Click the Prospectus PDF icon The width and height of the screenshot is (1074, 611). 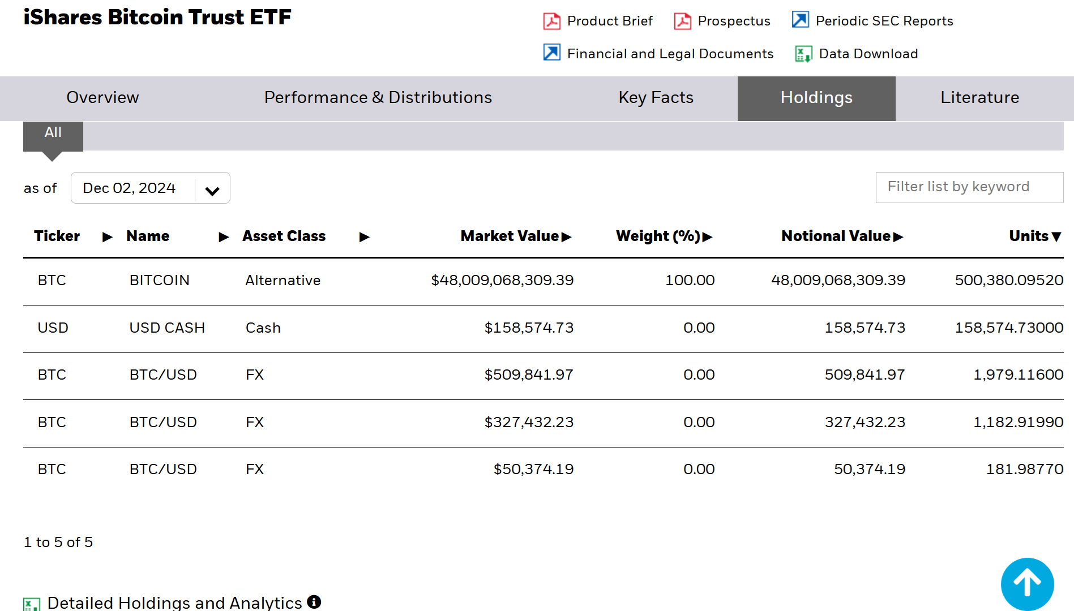coord(682,21)
